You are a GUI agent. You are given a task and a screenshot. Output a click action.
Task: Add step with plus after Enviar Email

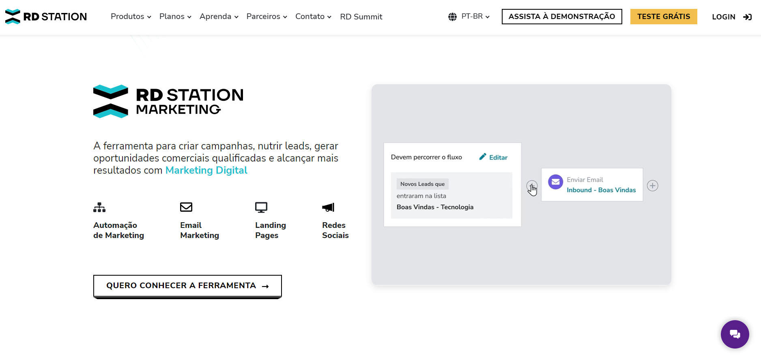(652, 186)
